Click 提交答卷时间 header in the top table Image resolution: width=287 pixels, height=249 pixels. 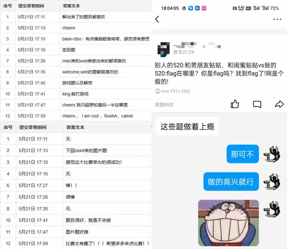pos(31,6)
